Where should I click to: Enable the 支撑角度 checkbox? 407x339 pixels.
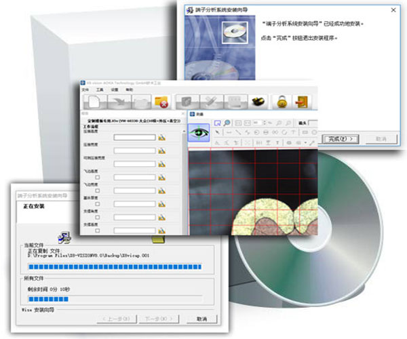[x=97, y=218]
